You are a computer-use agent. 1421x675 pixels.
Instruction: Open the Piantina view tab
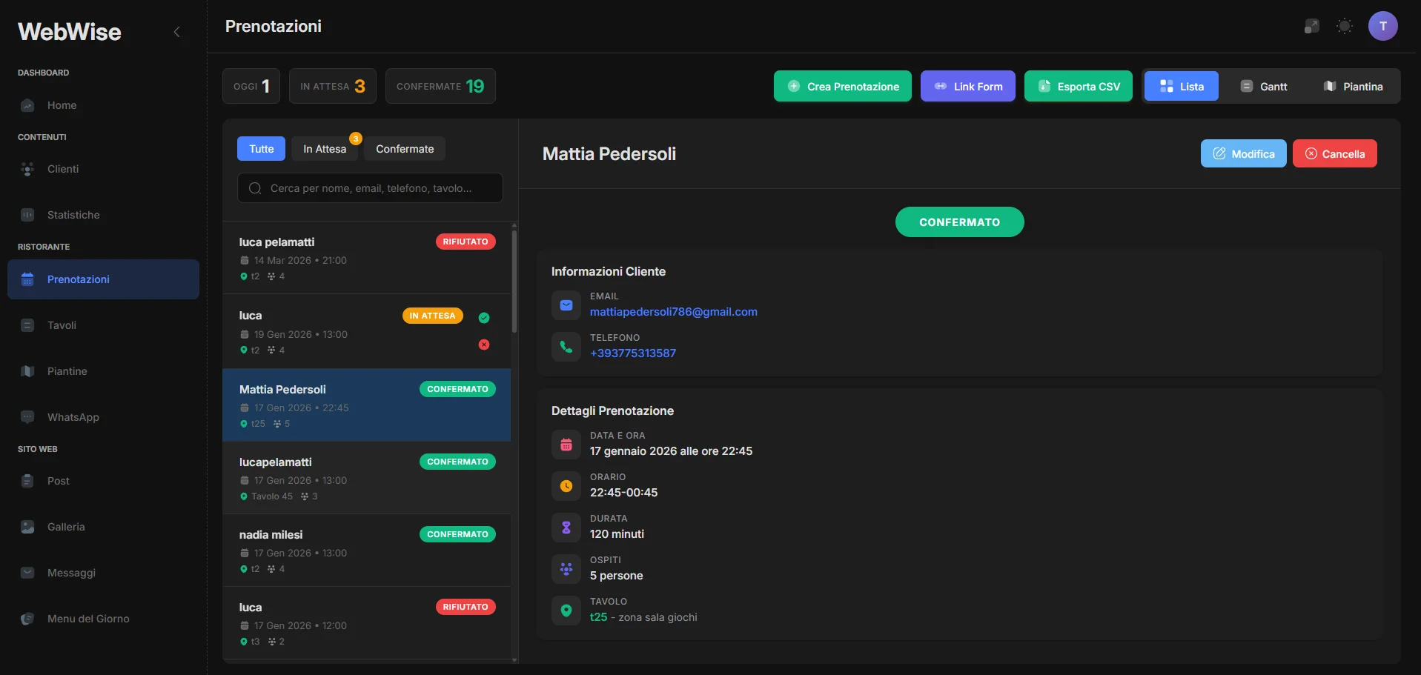(1354, 86)
